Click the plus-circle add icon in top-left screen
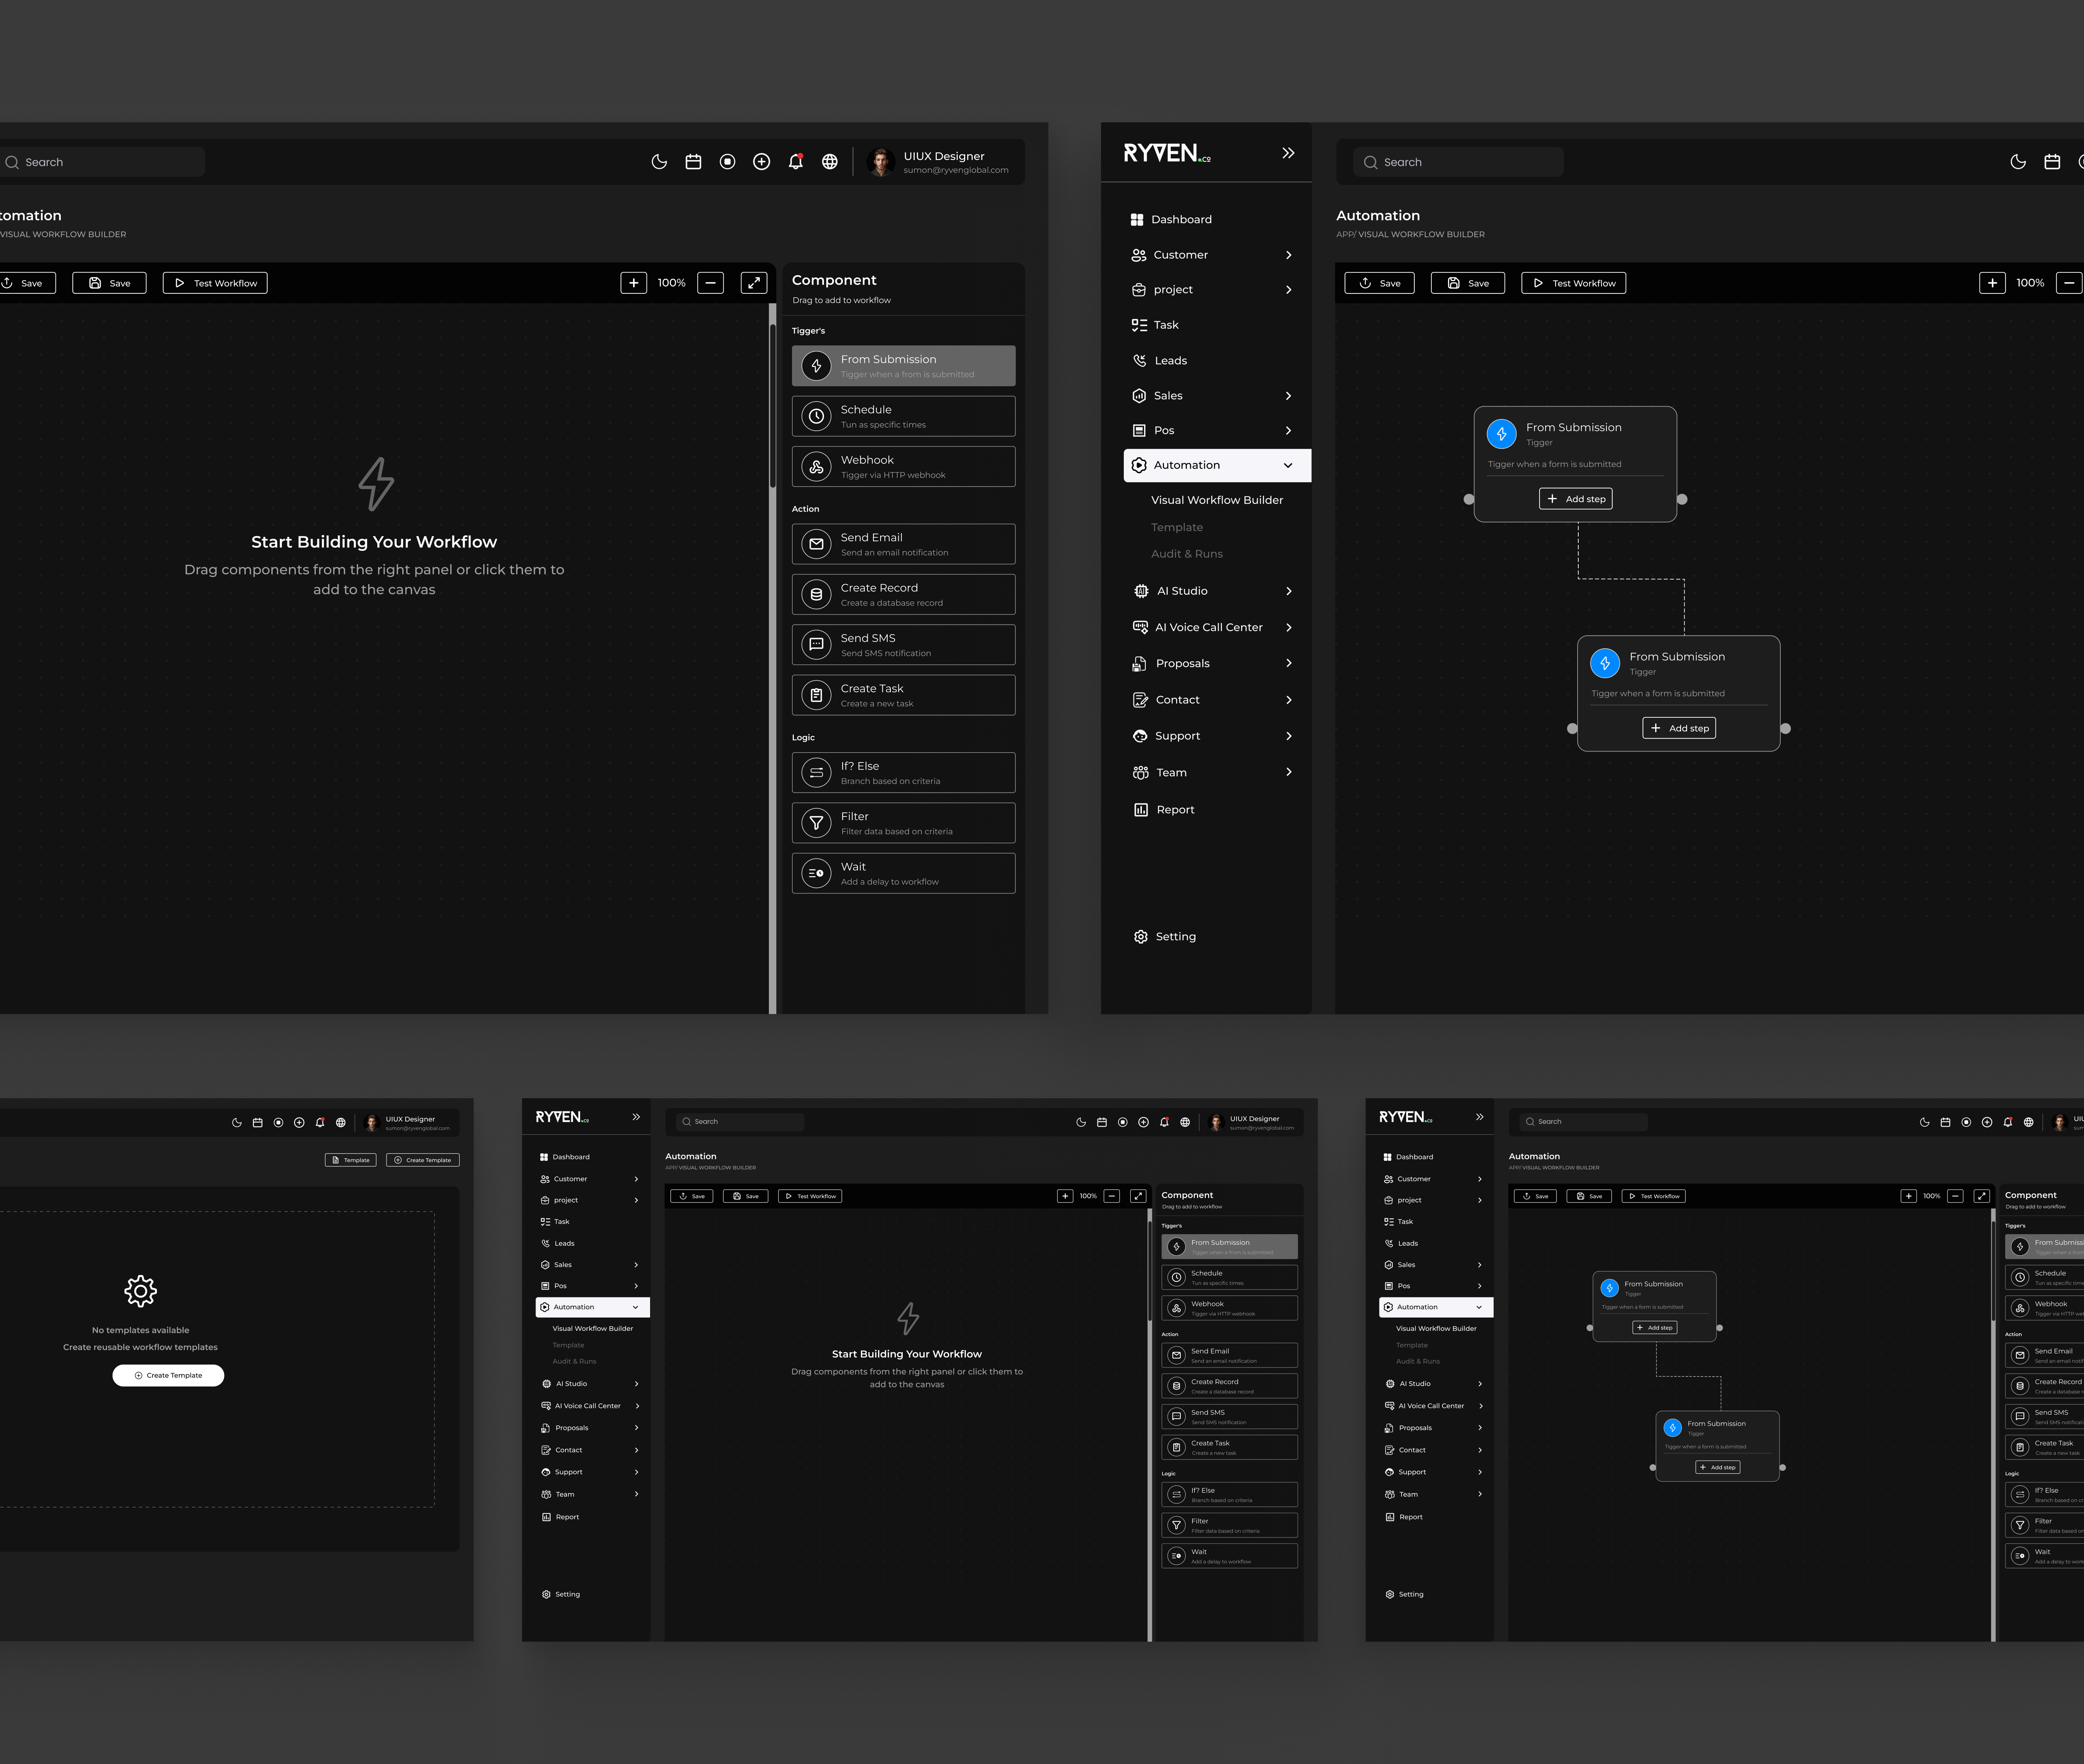Viewport: 2084px width, 1764px height. click(761, 162)
